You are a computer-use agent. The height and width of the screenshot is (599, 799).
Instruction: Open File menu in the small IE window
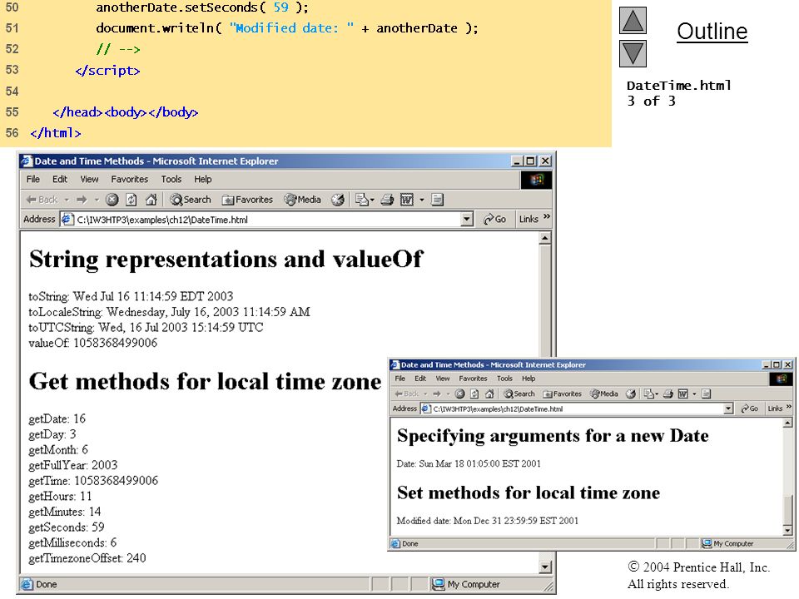400,379
